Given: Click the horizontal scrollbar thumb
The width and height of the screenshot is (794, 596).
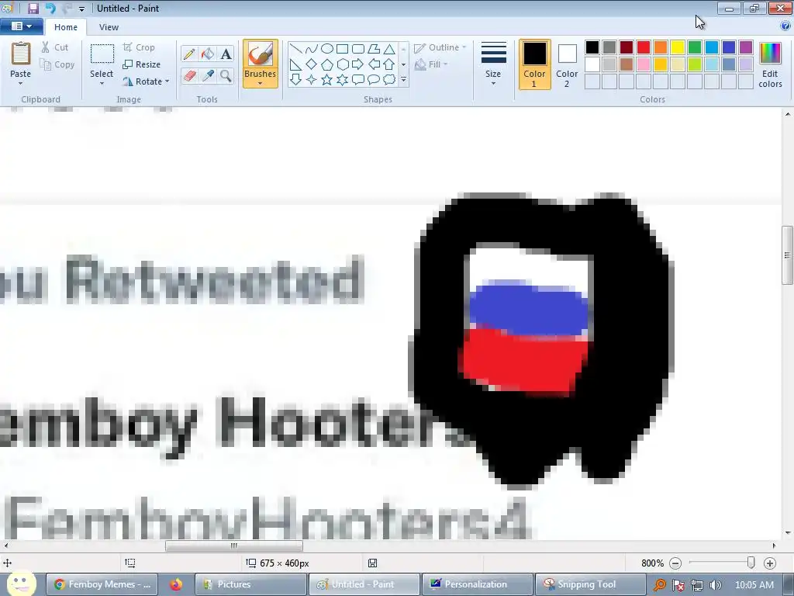Looking at the screenshot, I should point(234,546).
